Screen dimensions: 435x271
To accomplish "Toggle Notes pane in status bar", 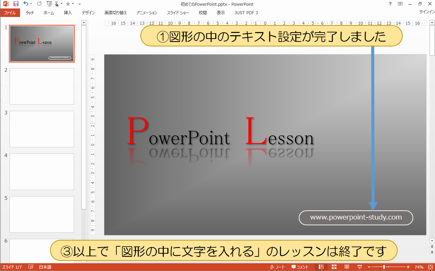I will 278,267.
